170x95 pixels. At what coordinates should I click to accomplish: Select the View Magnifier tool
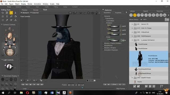(7, 20)
